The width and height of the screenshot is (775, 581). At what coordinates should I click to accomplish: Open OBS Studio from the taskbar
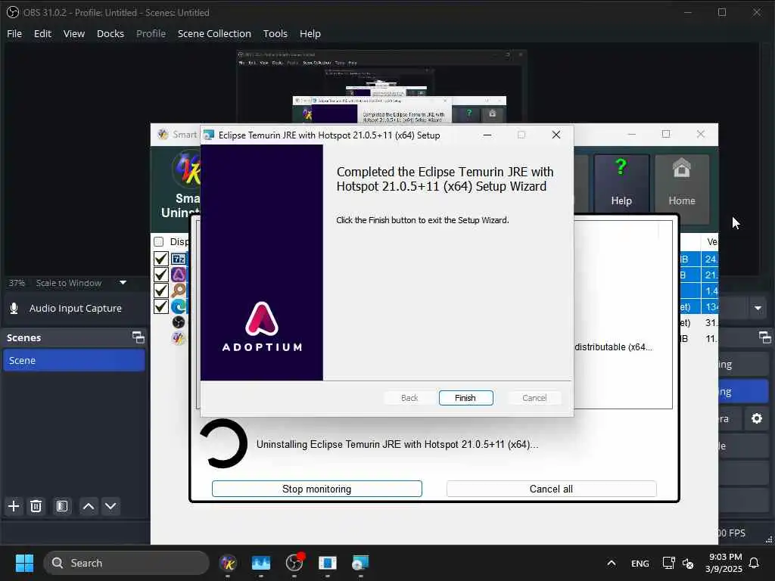click(x=294, y=563)
